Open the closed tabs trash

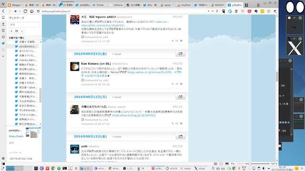point(258,5)
